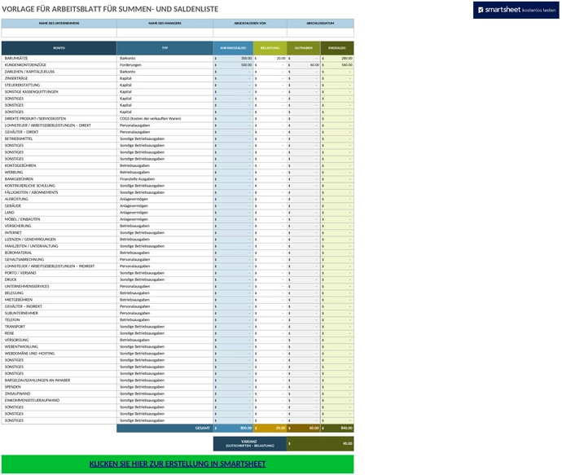Image resolution: width=562 pixels, height=475 pixels.
Task: Click the 300.00 opening balance in BARUMSÄTZE row
Action: click(233, 58)
